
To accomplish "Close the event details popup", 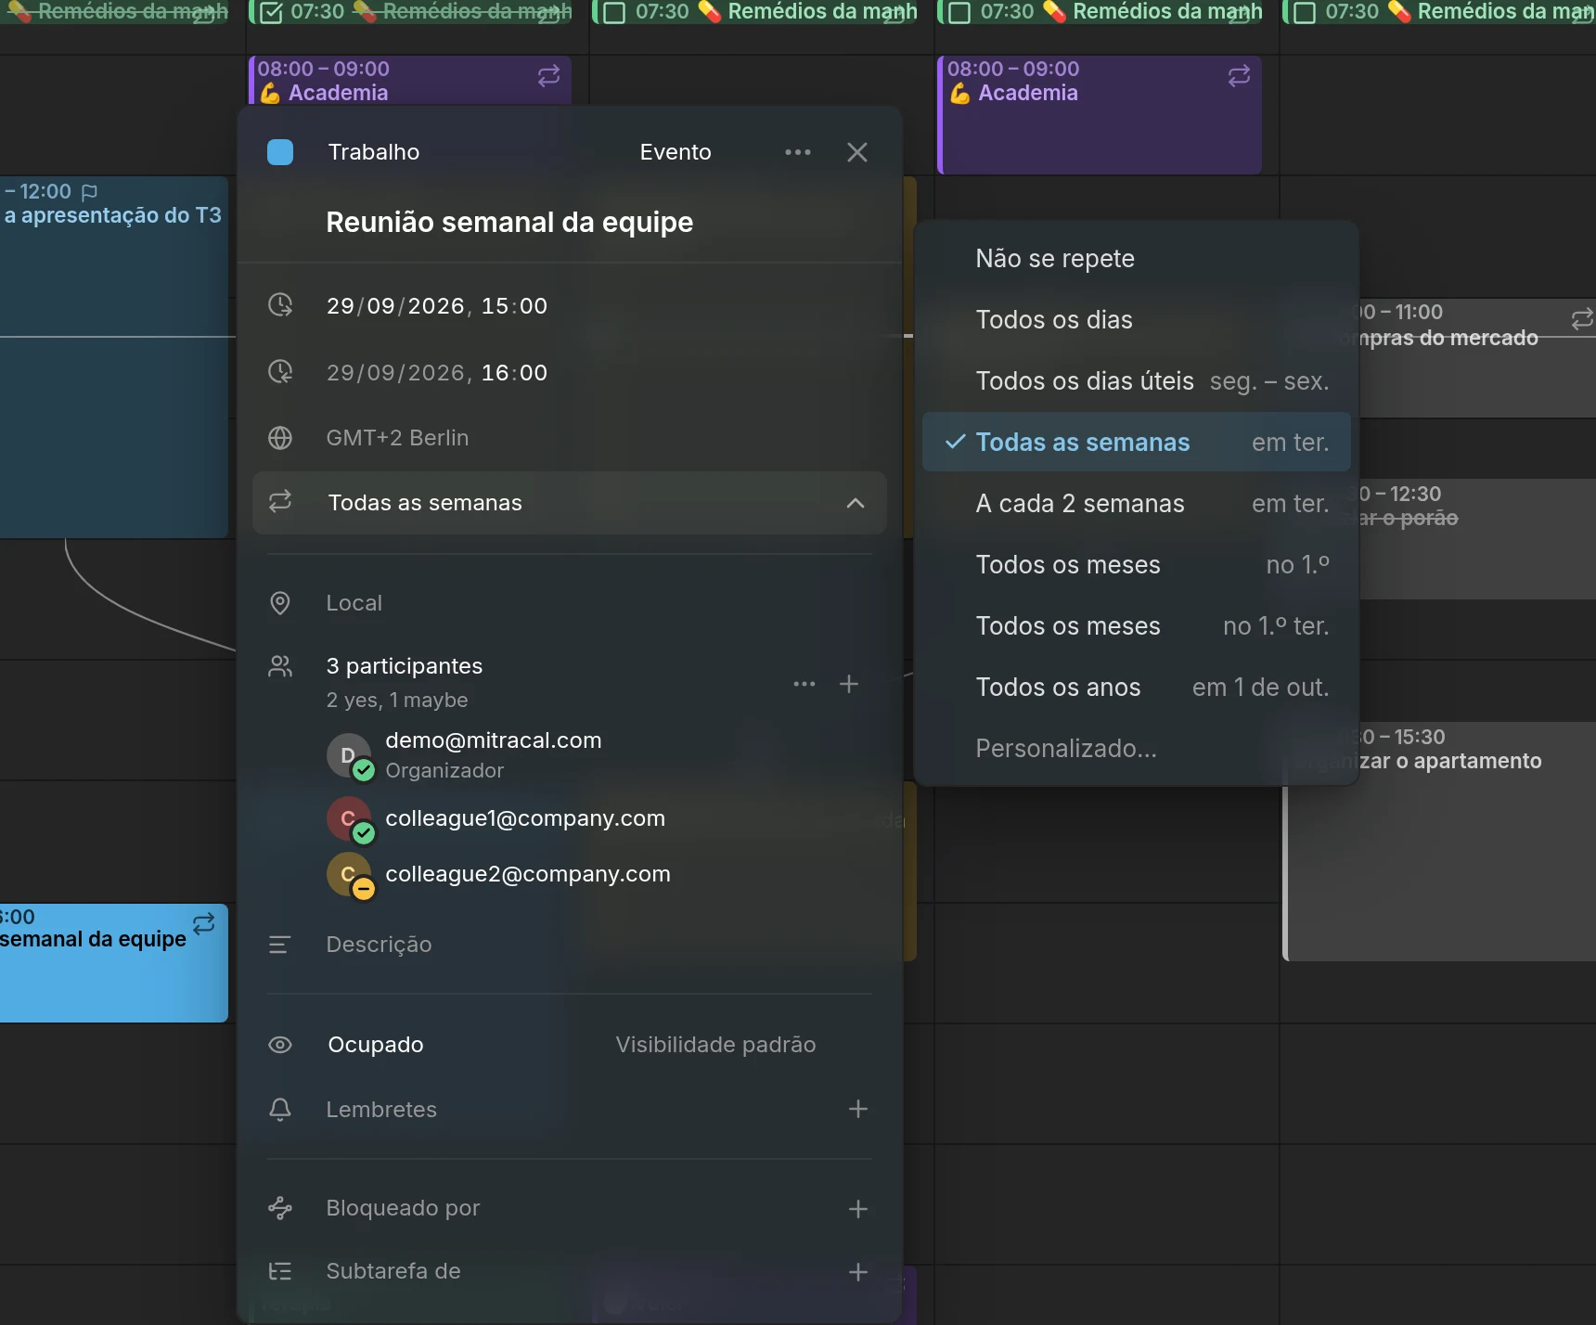I will [857, 152].
